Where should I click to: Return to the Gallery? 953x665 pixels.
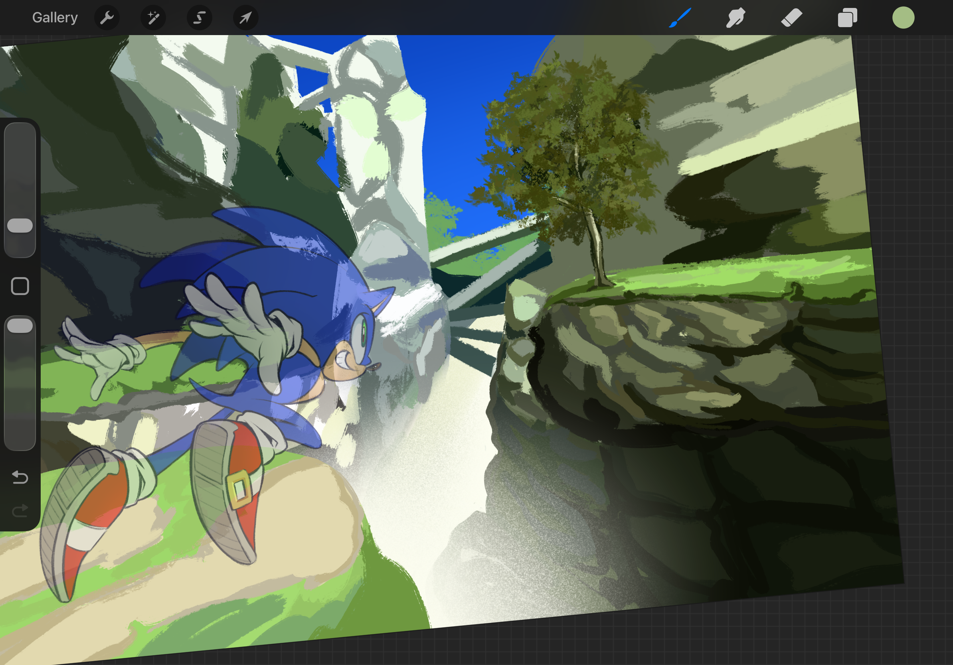[x=55, y=18]
